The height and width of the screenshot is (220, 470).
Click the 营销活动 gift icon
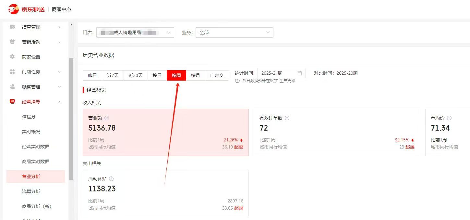(x=12, y=42)
